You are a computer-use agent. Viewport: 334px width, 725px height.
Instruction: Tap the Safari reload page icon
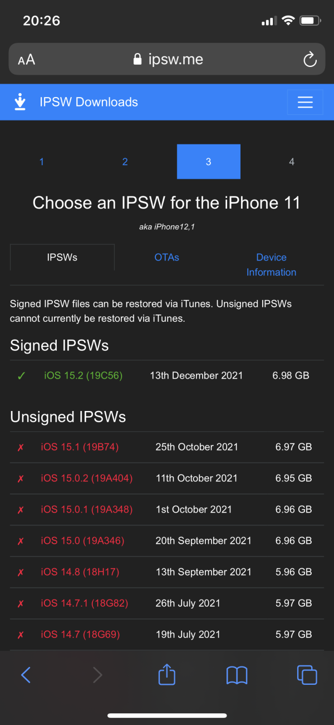pos(310,60)
